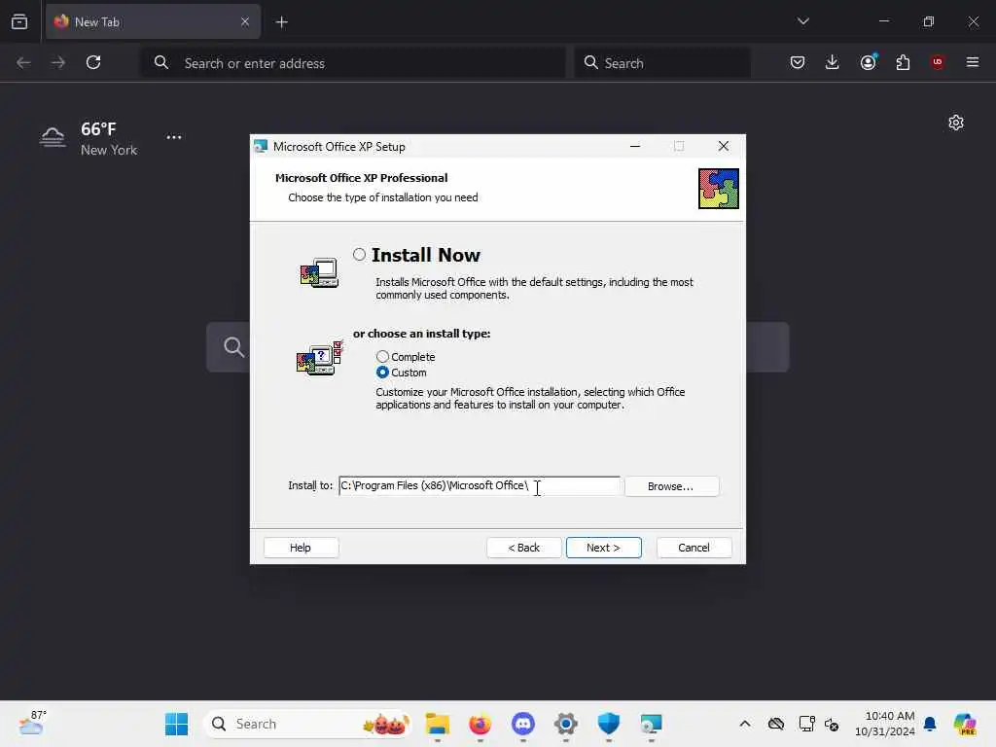
Task: Click the taskbar Search box
Action: 308,724
